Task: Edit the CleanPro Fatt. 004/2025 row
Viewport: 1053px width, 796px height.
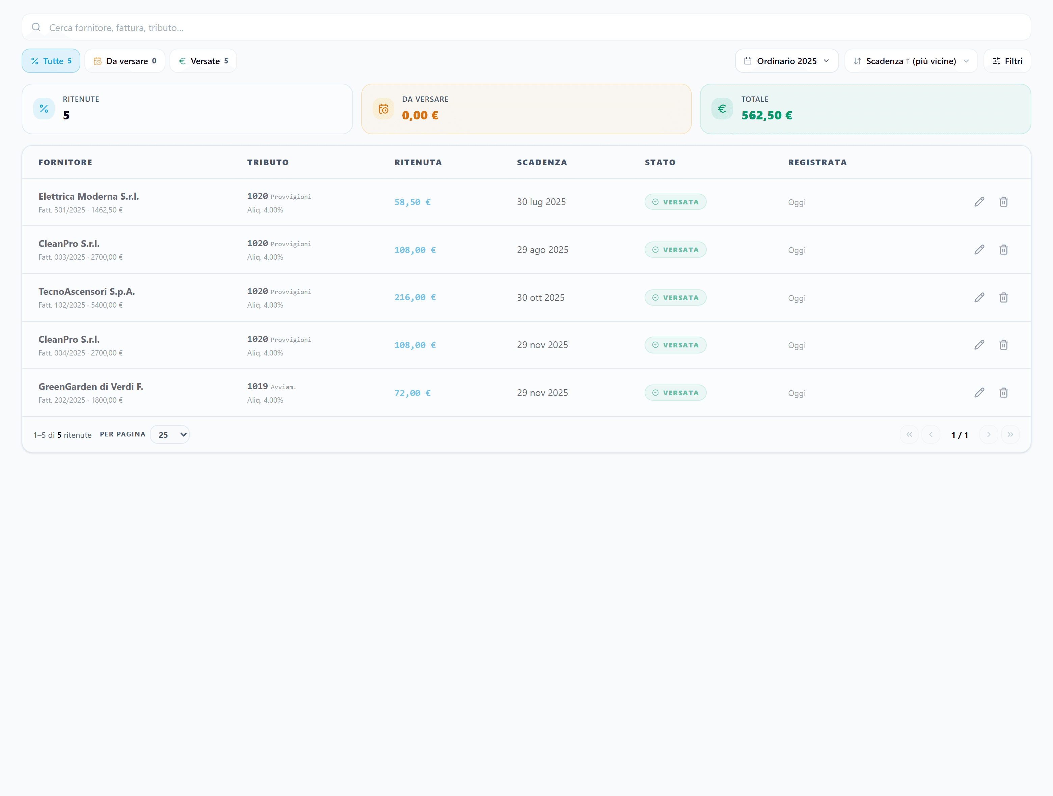Action: coord(979,345)
